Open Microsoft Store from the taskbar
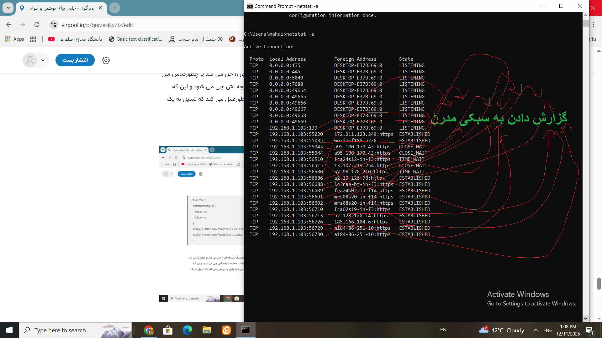Screen dimensions: 602x338 coord(168,330)
